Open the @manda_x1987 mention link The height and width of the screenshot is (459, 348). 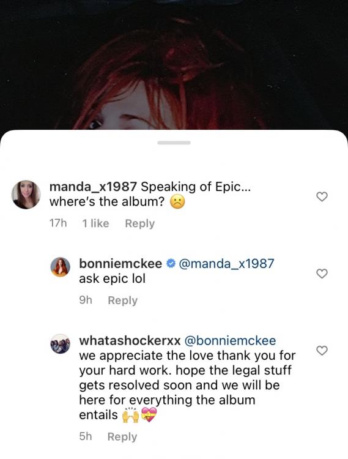click(x=226, y=263)
